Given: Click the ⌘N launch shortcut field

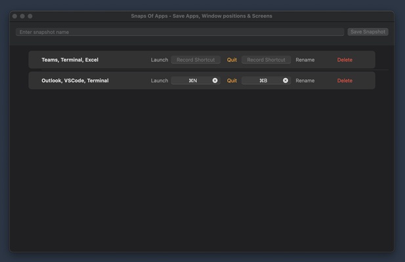Looking at the screenshot, I should (x=192, y=81).
